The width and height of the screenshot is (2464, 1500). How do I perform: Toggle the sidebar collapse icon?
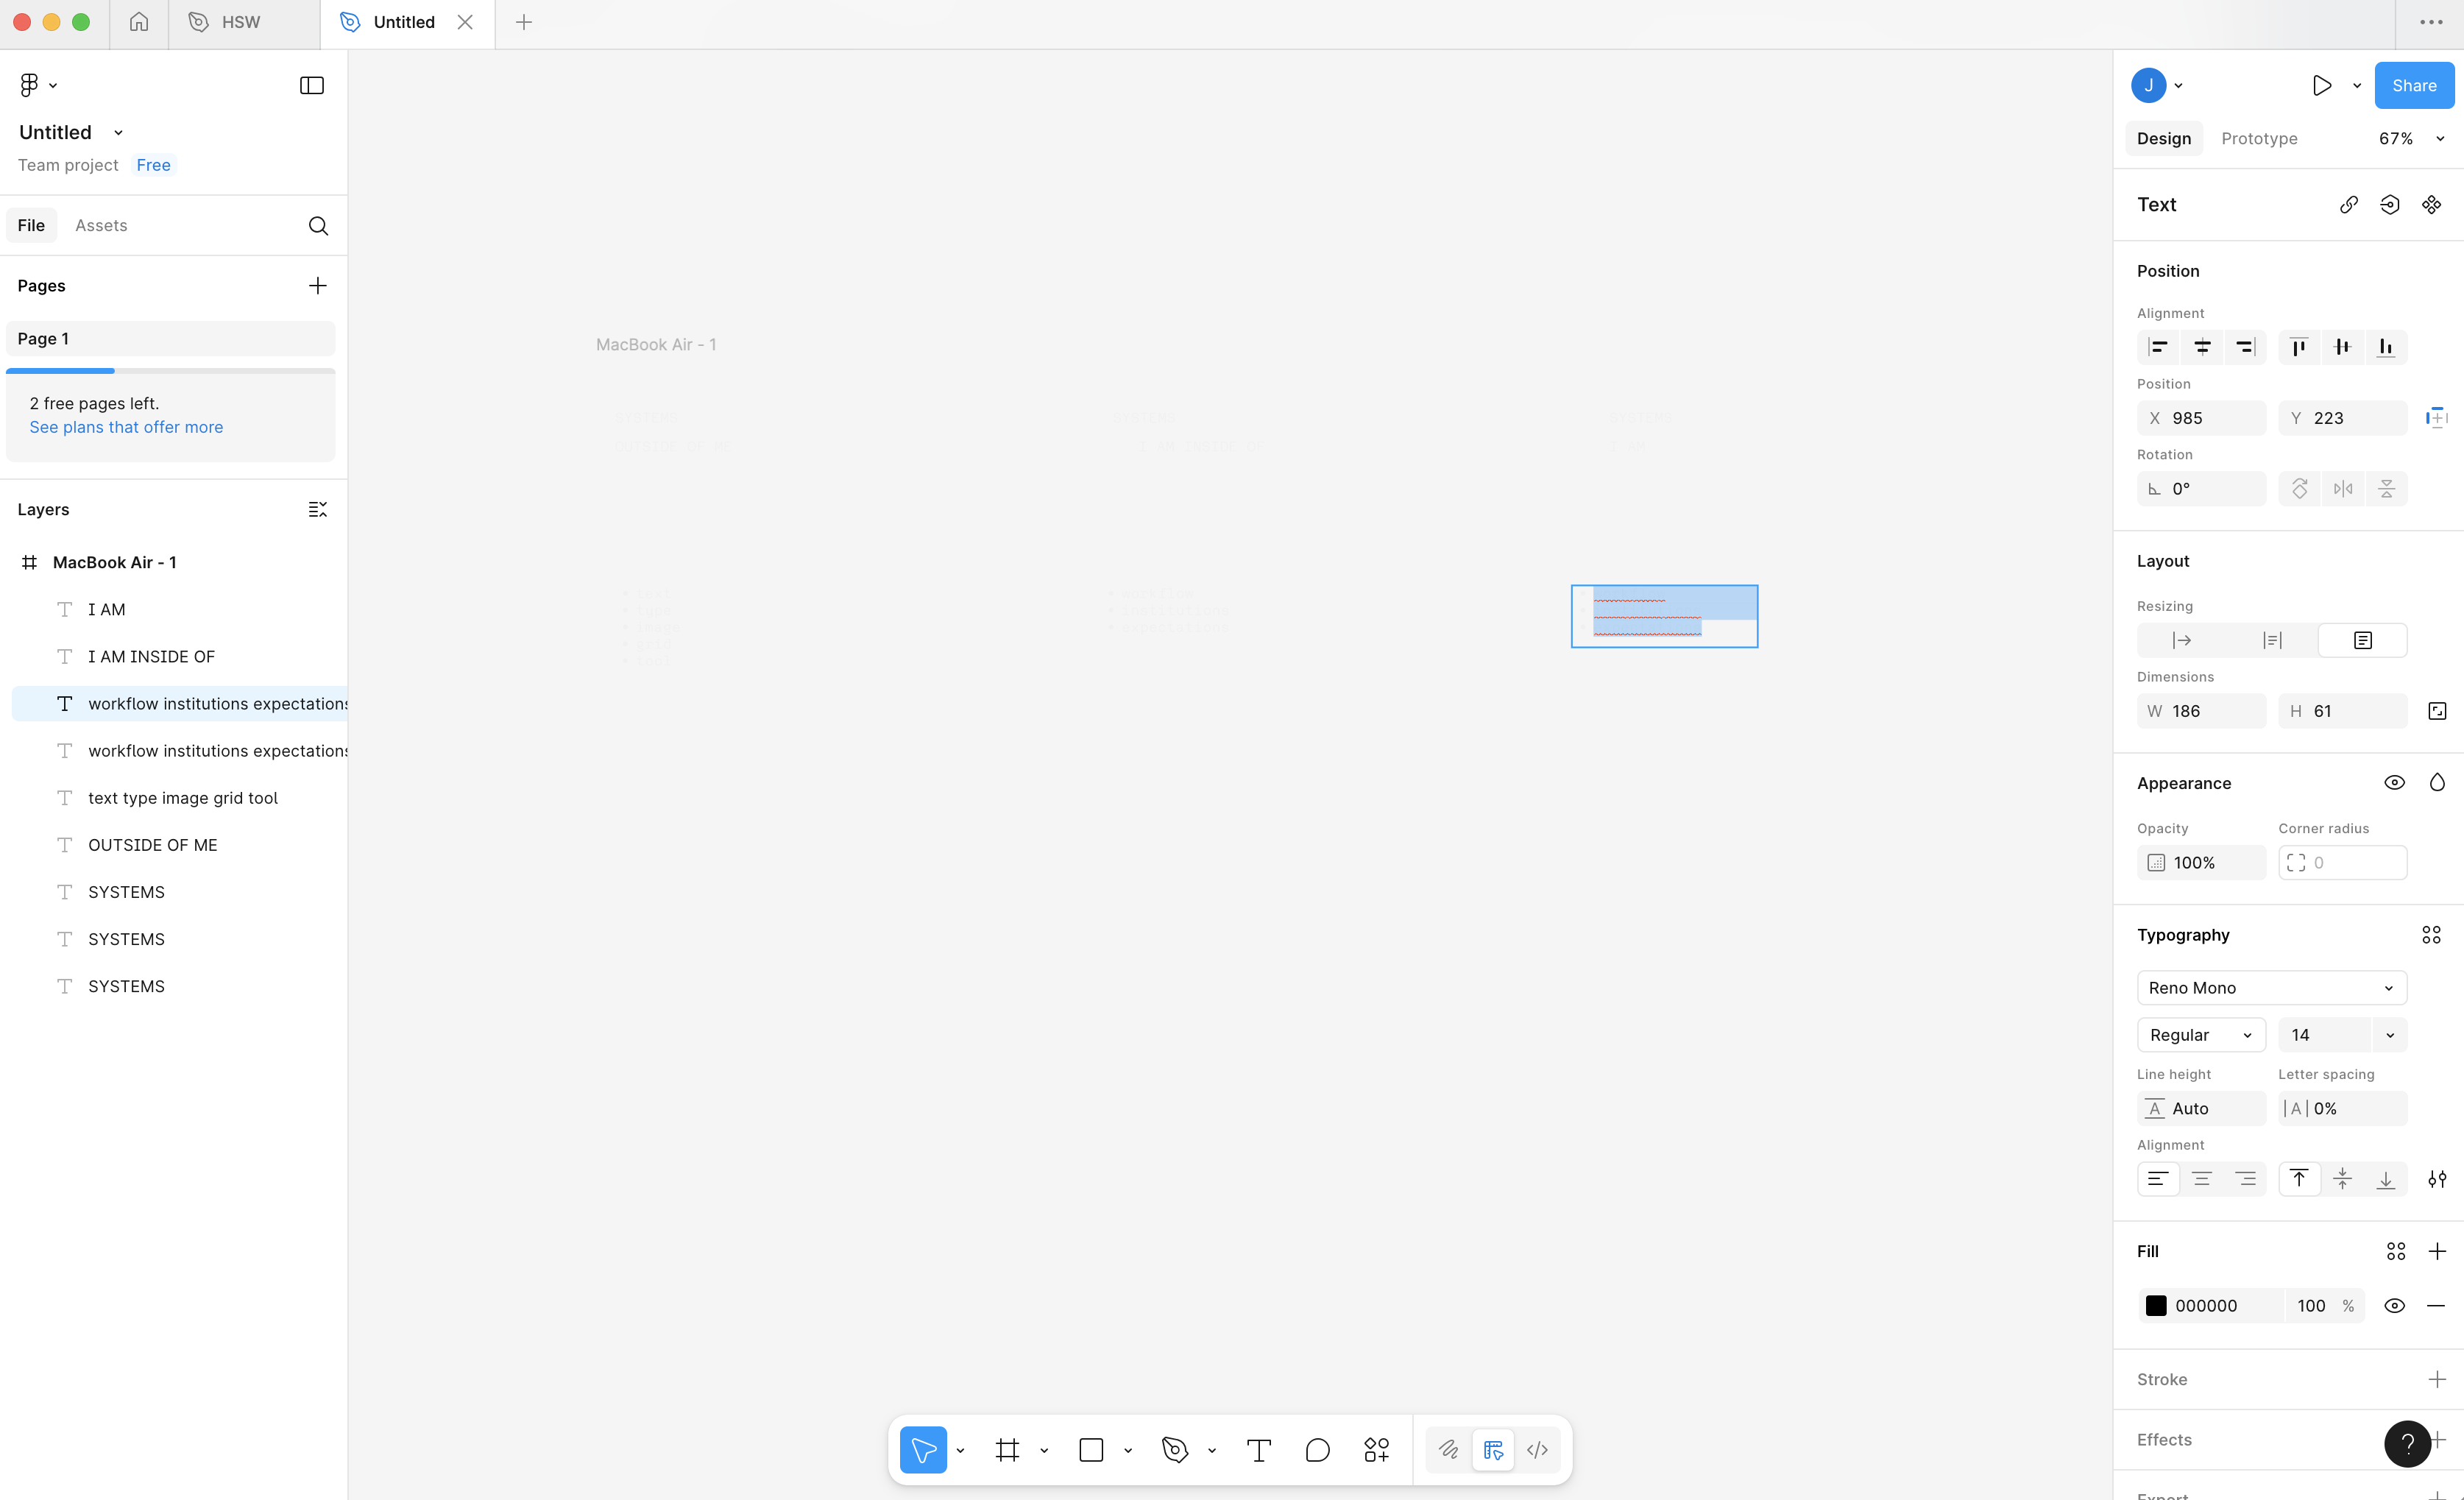point(312,85)
